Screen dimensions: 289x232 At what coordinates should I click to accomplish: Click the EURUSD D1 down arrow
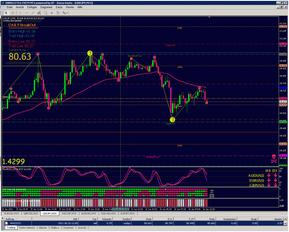click(276, 180)
